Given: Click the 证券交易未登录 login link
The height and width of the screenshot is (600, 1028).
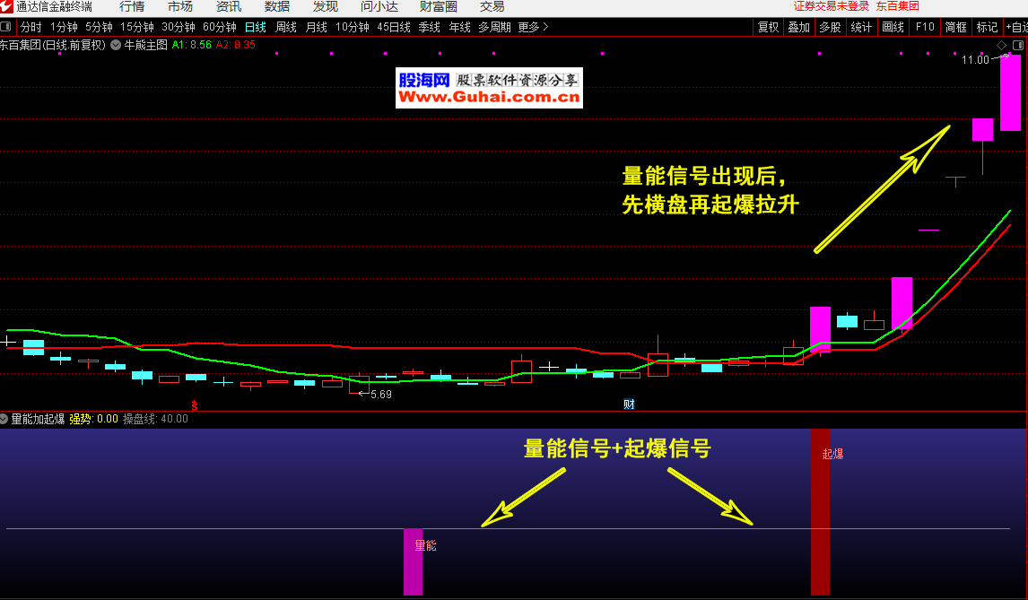Looking at the screenshot, I should (832, 6).
